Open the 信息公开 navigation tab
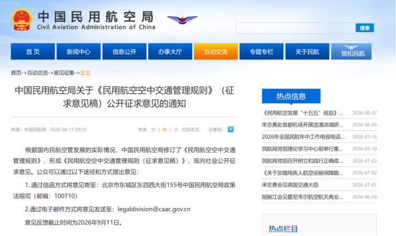396x236 pixels. pos(124,51)
